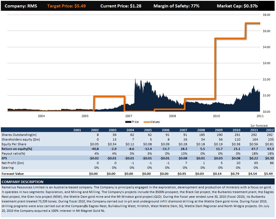Select the 2006 column header

[166, 130]
